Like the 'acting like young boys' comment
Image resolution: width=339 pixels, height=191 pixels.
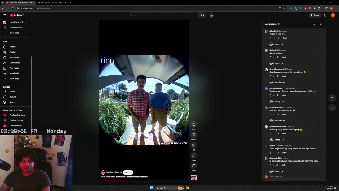pos(270,76)
